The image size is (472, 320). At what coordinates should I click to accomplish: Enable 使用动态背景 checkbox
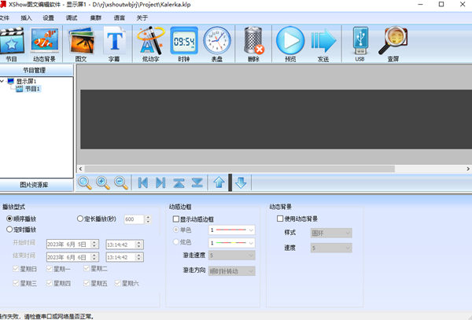click(x=280, y=219)
